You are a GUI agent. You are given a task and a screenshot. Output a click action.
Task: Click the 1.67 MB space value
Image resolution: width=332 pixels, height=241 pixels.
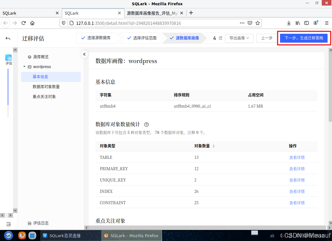[x=255, y=106]
